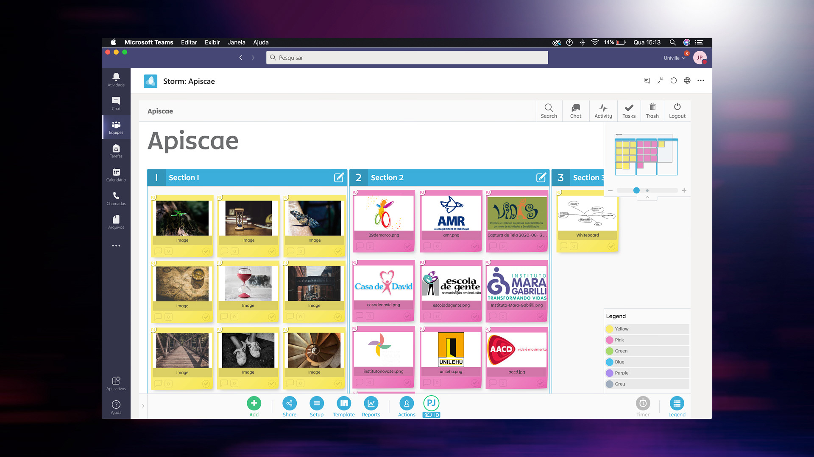Screen dimensions: 814x457
Task: Open the Ajuda menu
Action: pyautogui.click(x=261, y=42)
